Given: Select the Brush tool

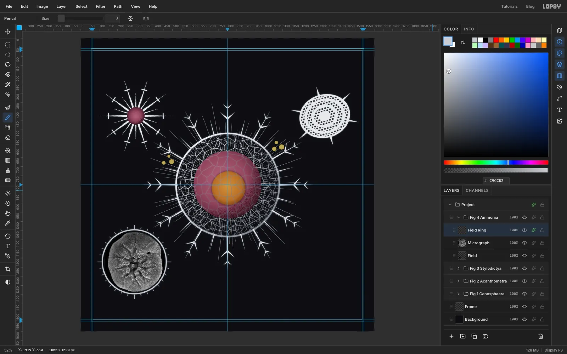Looking at the screenshot, I should [x=7, y=108].
